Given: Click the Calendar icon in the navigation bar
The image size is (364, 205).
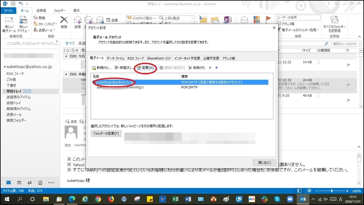Looking at the screenshot, I should pyautogui.click(x=19, y=183).
